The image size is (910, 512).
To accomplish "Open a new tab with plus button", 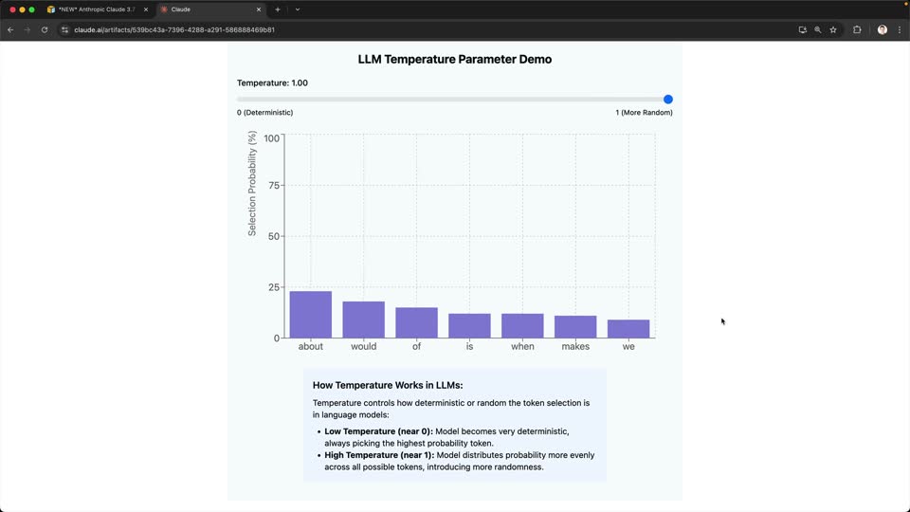I will (278, 9).
